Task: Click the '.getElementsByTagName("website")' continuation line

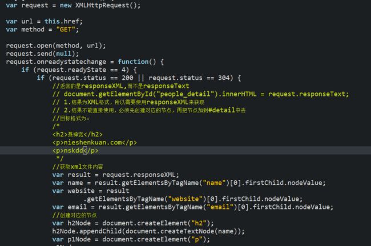Action: click(x=193, y=199)
